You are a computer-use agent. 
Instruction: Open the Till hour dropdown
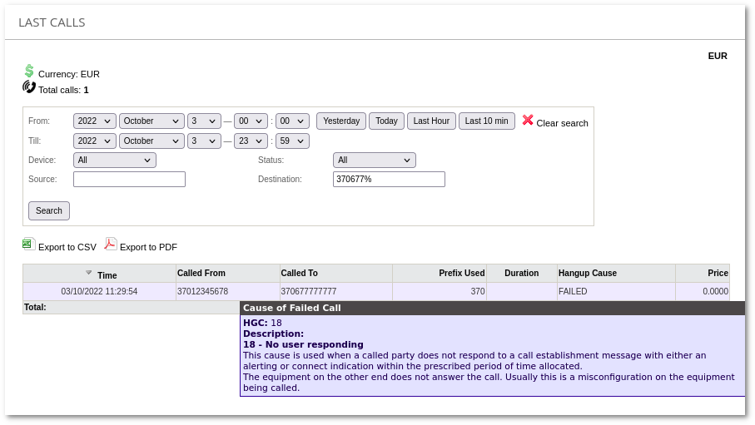[x=251, y=141]
